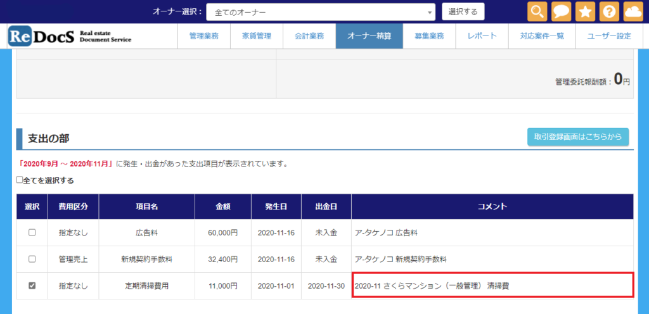The image size is (649, 314).
Task: Click the ア-タケノコ 広告料 comment
Action: coord(386,232)
